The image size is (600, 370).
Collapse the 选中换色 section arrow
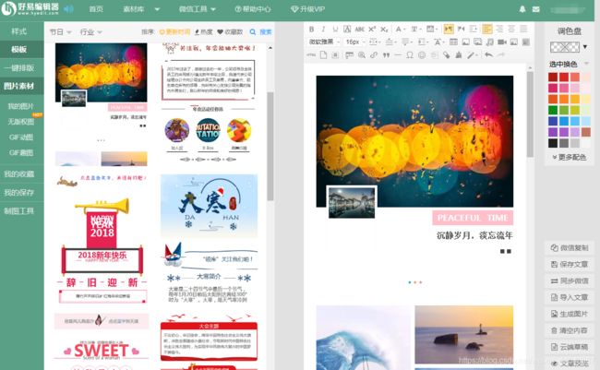586,64
